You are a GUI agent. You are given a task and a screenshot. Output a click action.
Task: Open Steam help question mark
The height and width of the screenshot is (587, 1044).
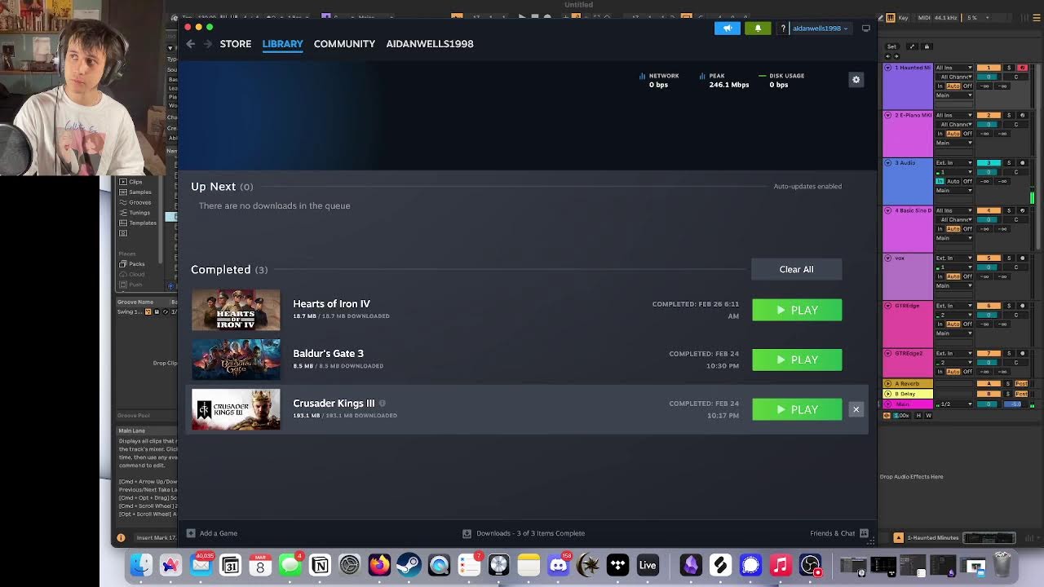tap(783, 29)
